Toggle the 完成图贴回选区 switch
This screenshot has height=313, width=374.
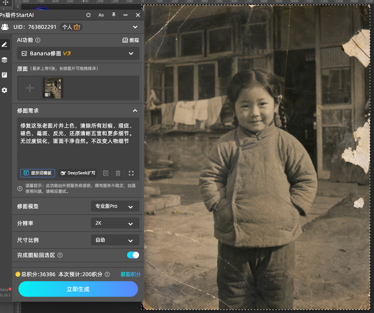coord(133,255)
